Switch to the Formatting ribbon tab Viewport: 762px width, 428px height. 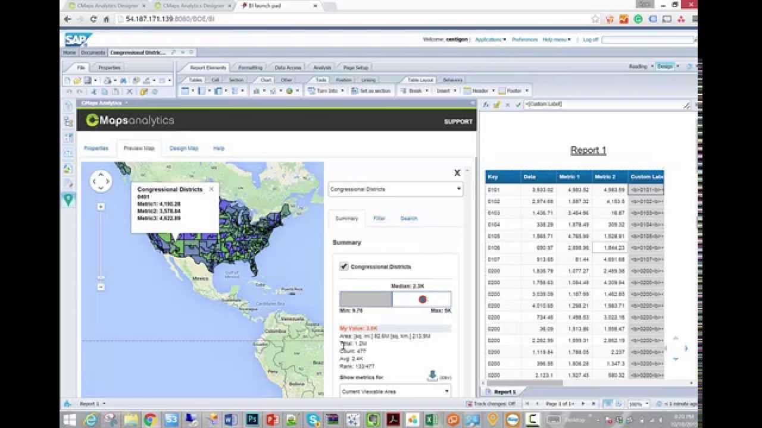pos(250,68)
